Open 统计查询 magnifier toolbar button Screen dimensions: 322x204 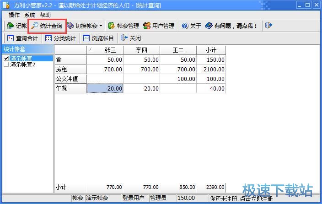click(x=47, y=26)
